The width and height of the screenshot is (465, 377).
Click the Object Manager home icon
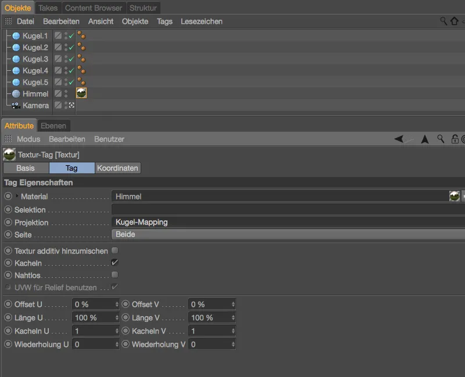(455, 21)
